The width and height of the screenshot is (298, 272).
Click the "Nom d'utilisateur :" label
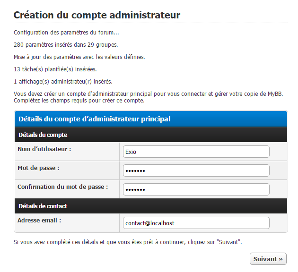pyautogui.click(x=44, y=149)
